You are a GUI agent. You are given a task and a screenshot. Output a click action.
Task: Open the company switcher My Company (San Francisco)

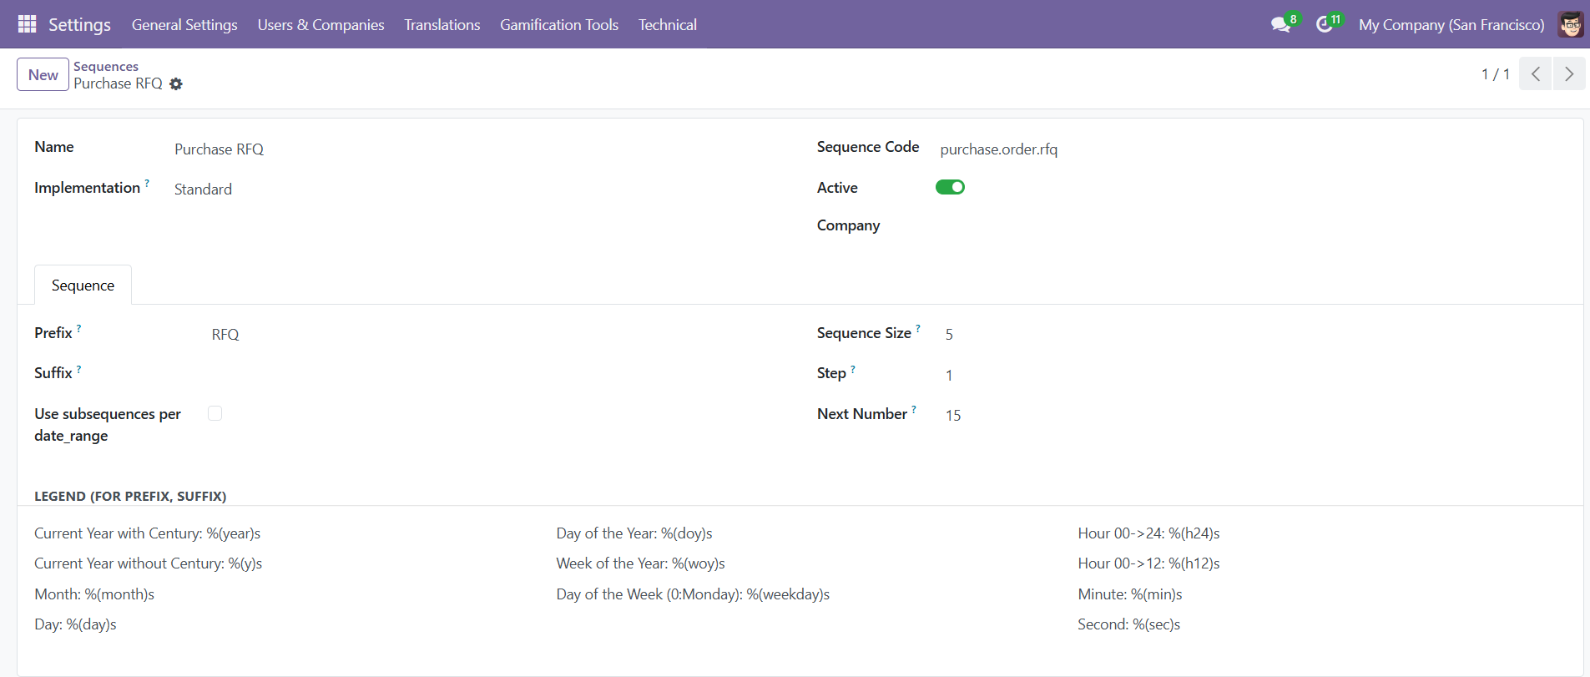pos(1451,25)
